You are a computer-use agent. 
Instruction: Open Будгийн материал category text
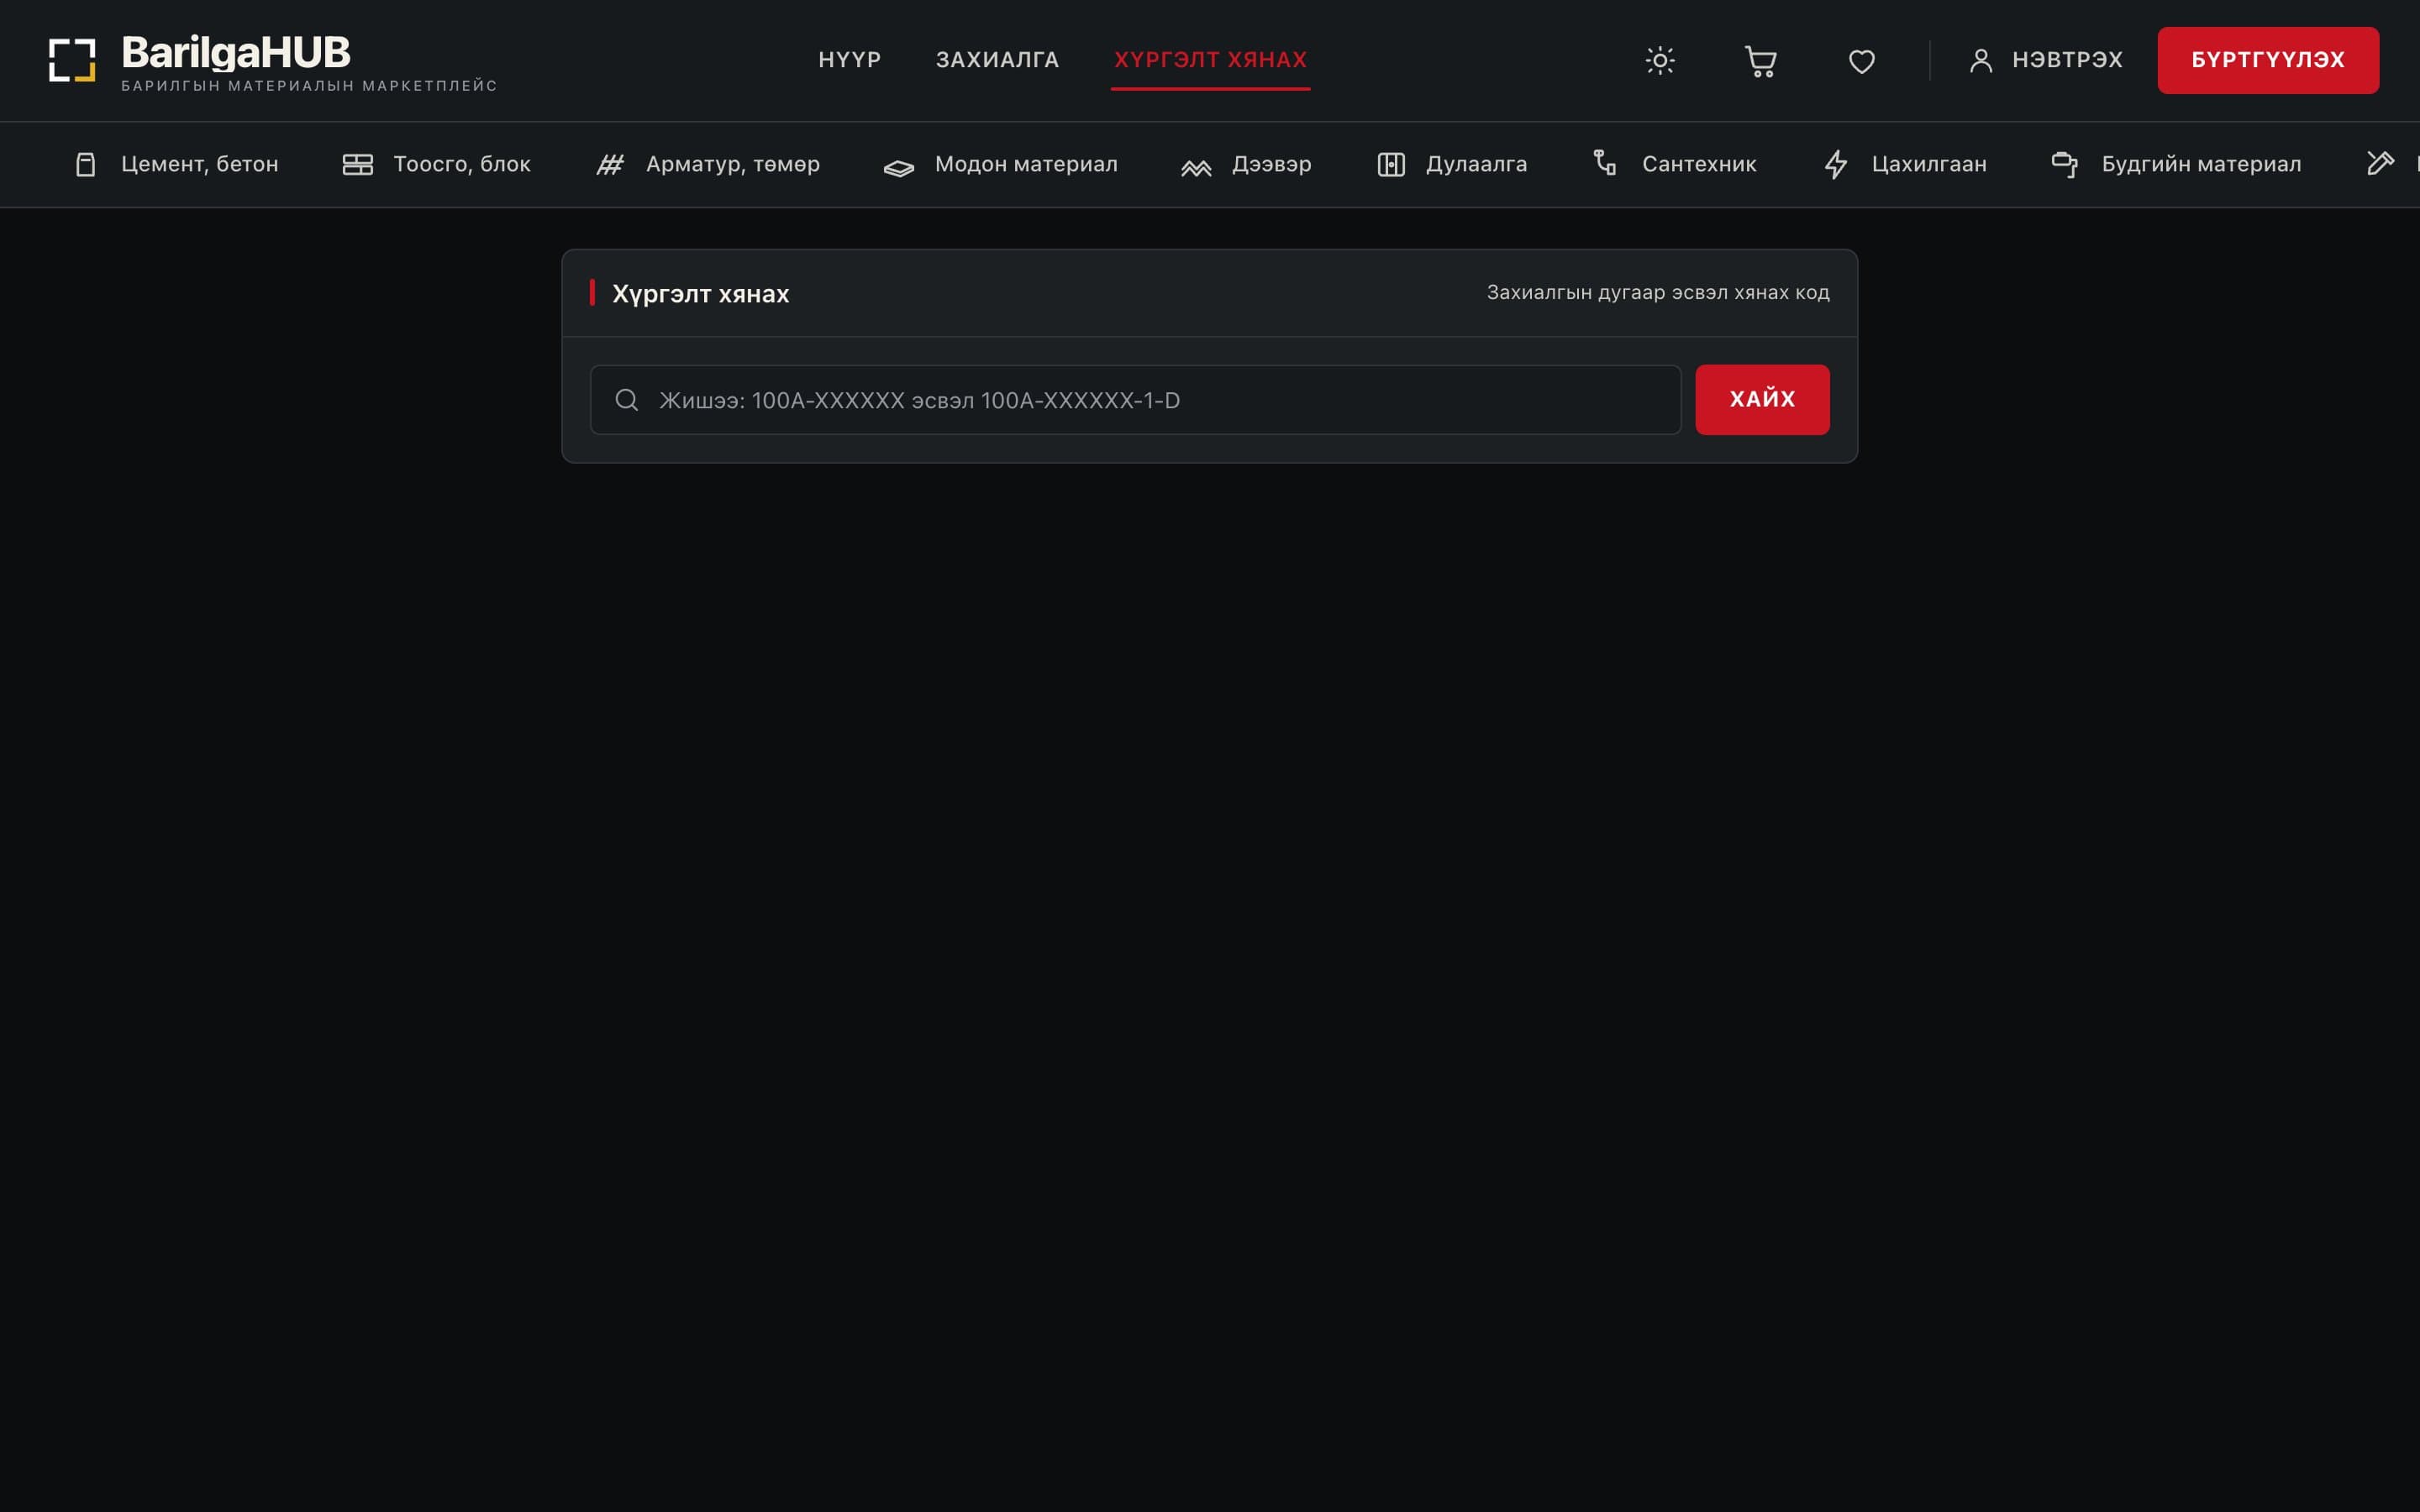pos(2201,164)
